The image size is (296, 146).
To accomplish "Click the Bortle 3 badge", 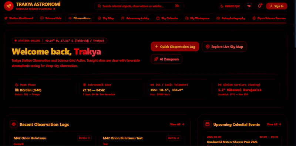I will coord(84,138).
